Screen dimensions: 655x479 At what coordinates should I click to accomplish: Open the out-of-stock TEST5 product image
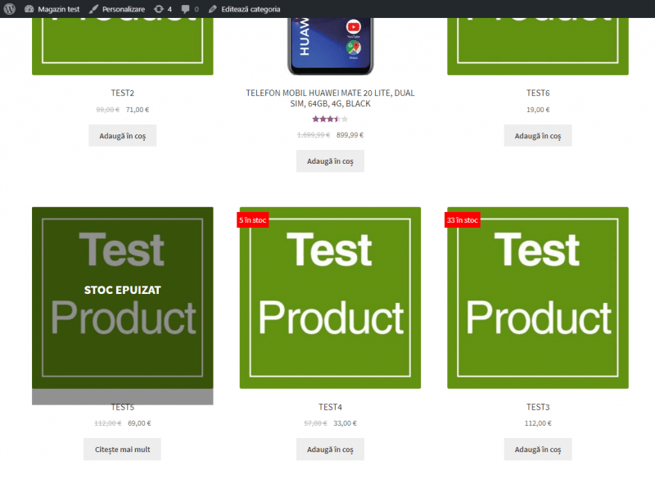click(x=122, y=298)
